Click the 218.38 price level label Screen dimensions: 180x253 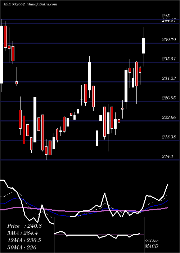point(169,137)
